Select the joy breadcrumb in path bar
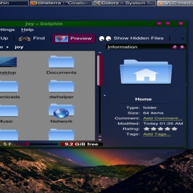 pyautogui.click(x=19, y=47)
